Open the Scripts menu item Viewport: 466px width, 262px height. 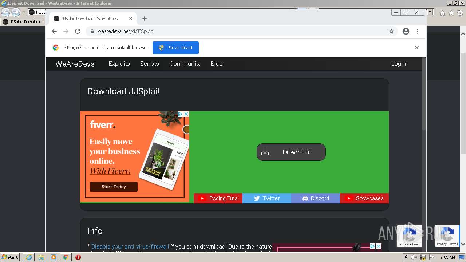click(x=150, y=64)
